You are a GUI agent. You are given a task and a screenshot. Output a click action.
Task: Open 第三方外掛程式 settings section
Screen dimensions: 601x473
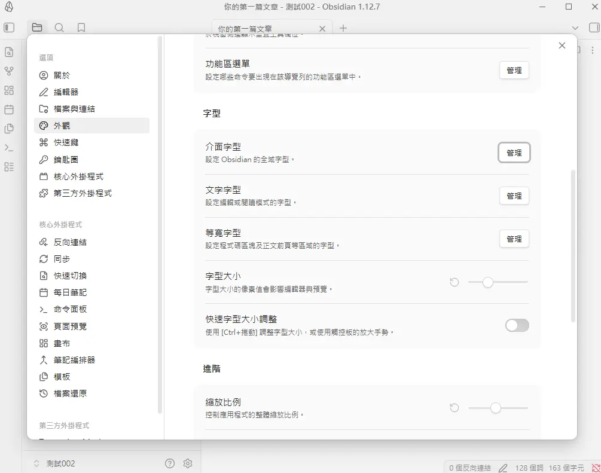pos(83,193)
